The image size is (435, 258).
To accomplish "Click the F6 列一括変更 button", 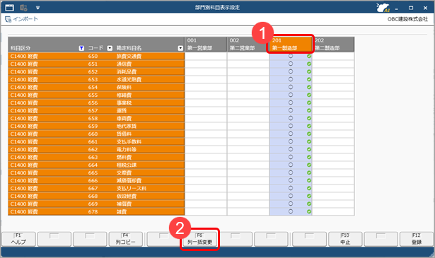I will coord(199,239).
